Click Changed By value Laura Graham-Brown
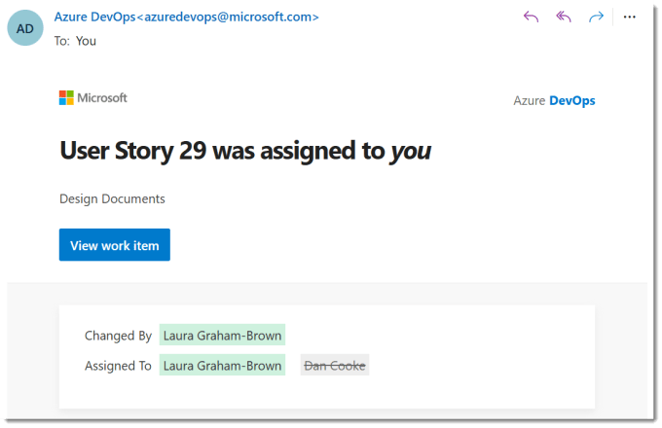 pyautogui.click(x=222, y=336)
